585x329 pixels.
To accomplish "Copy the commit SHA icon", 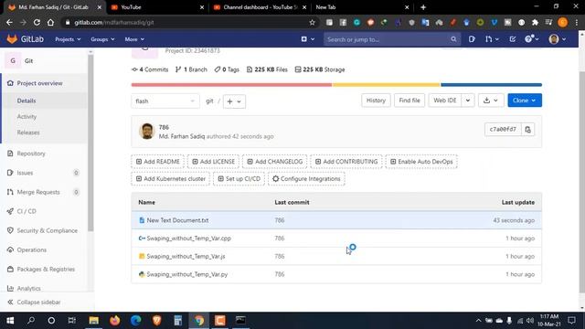I will point(528,130).
